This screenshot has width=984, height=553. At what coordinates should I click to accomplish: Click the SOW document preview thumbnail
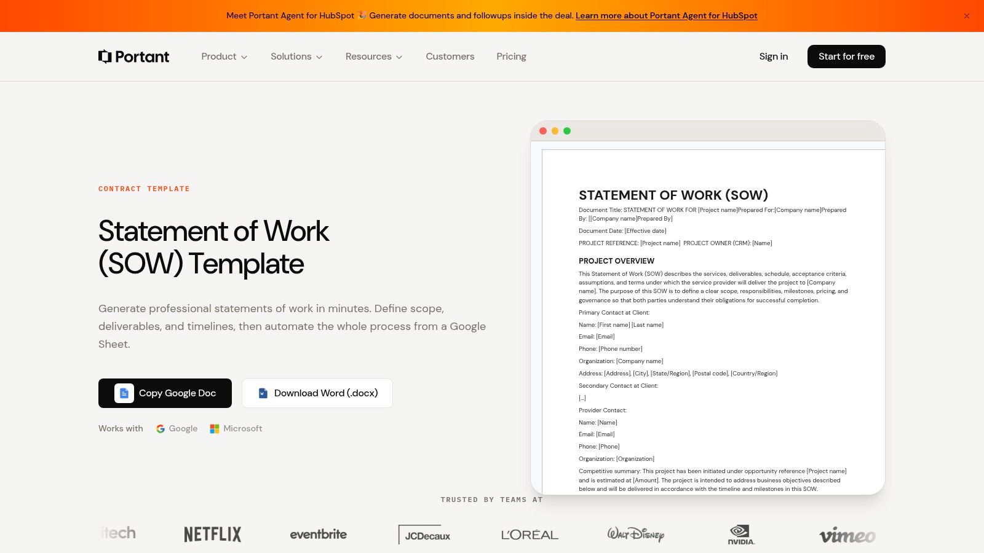pyautogui.click(x=708, y=308)
